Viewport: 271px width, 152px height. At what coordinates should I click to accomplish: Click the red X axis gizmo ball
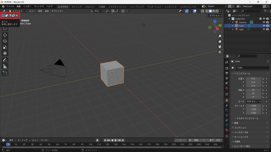coord(217,29)
